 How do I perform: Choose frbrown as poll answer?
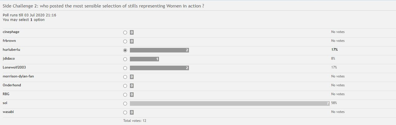[125, 41]
